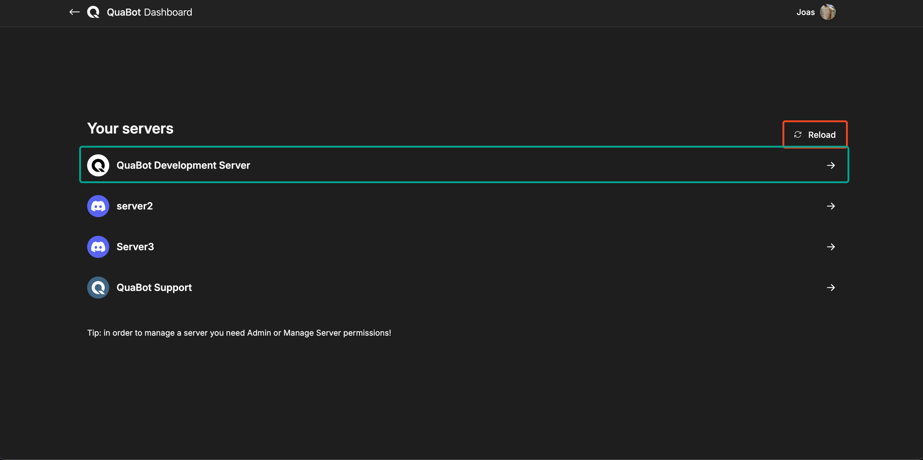
Task: Click the Server3 Discord icon
Action: pos(98,247)
